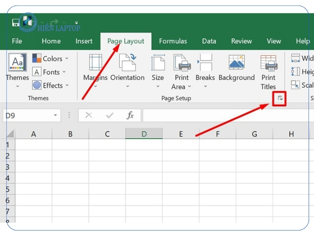The width and height of the screenshot is (314, 236).
Task: Open the Breaks menu
Action: 205,71
